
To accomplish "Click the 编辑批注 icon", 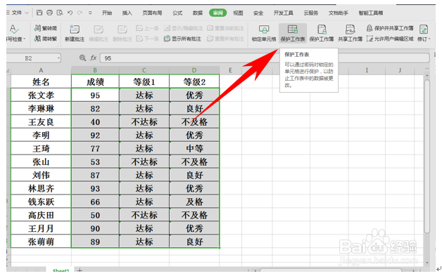I will tap(99, 29).
